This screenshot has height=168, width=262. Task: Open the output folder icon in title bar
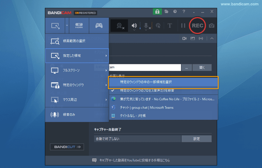166,11
